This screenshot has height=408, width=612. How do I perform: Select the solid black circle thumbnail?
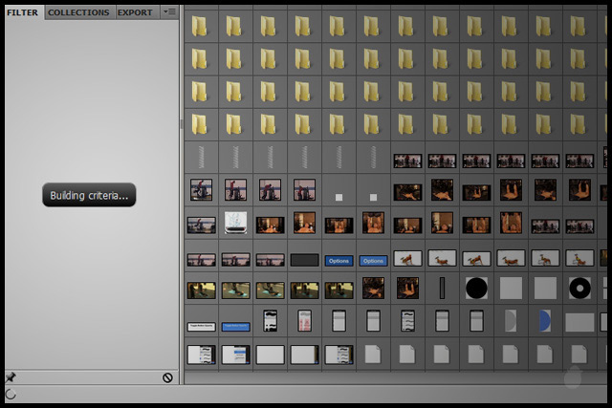pos(476,288)
